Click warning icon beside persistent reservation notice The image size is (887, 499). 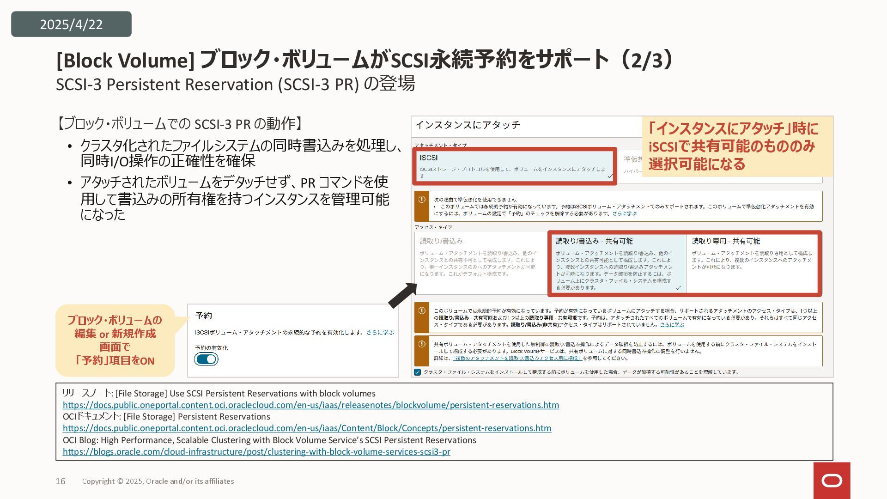click(422, 310)
